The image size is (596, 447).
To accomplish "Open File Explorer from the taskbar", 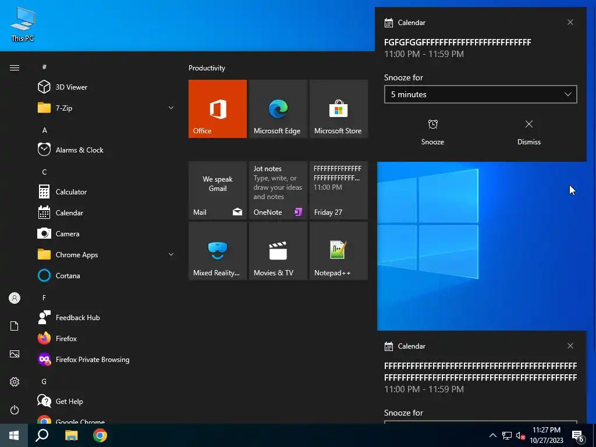I will pyautogui.click(x=71, y=435).
